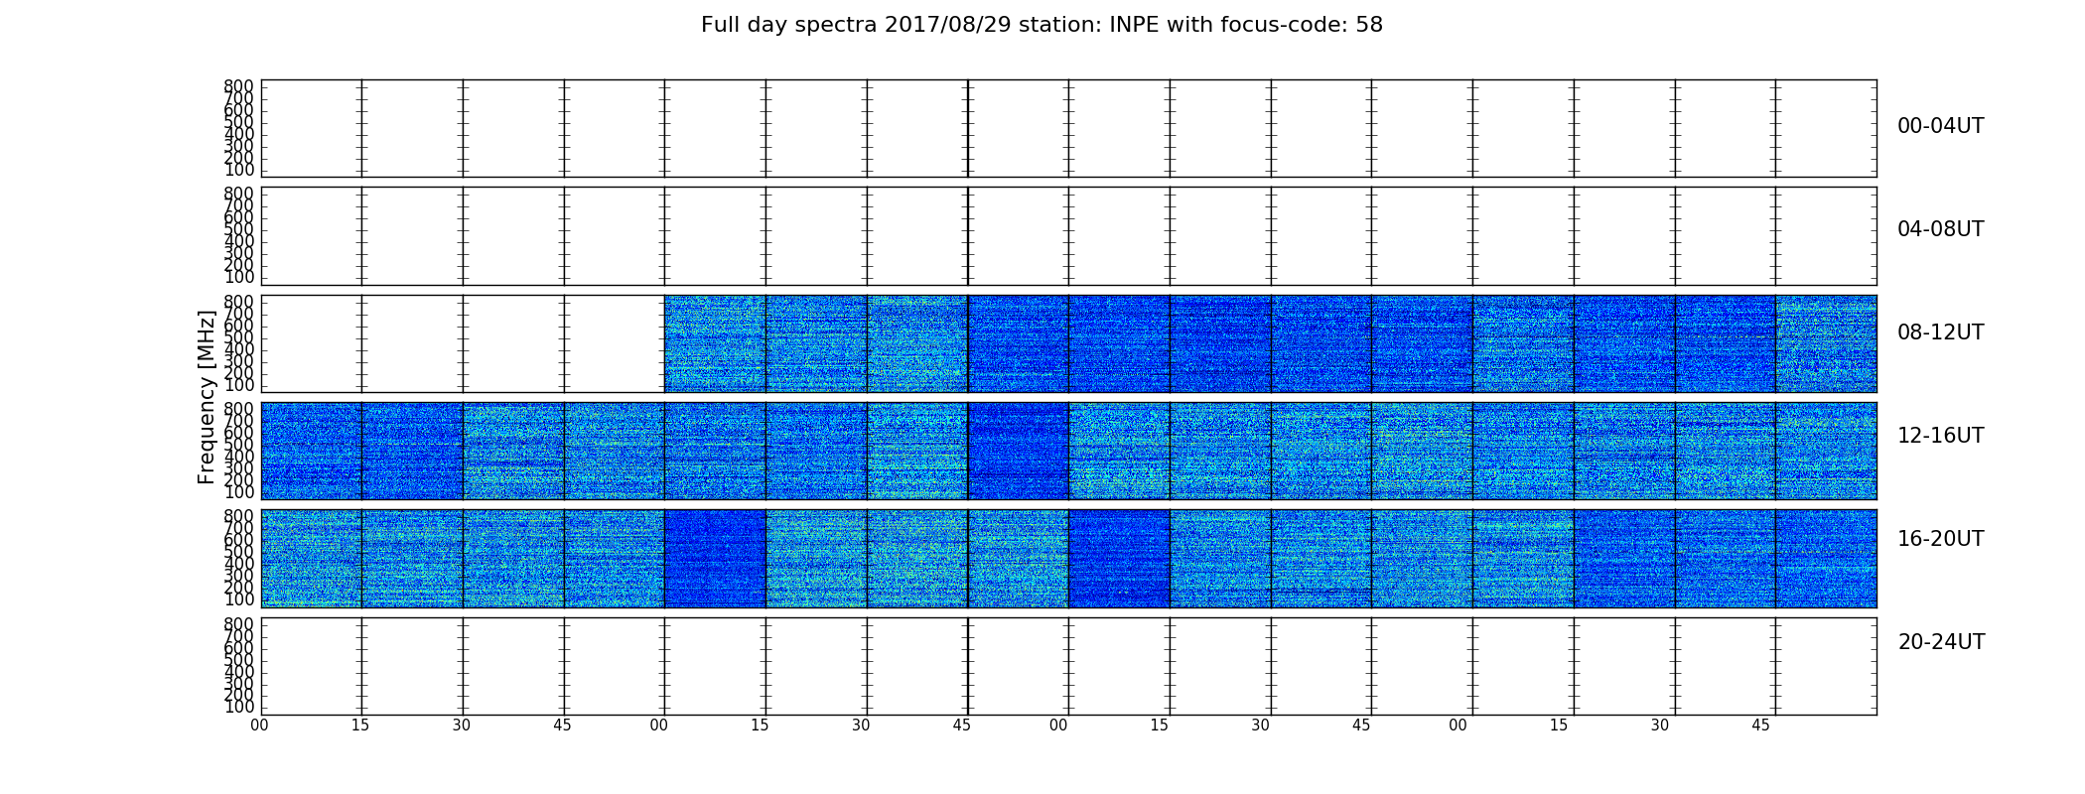Click the empty 00-04UT spectrum panel
The width and height of the screenshot is (2085, 794).
coord(1068,128)
